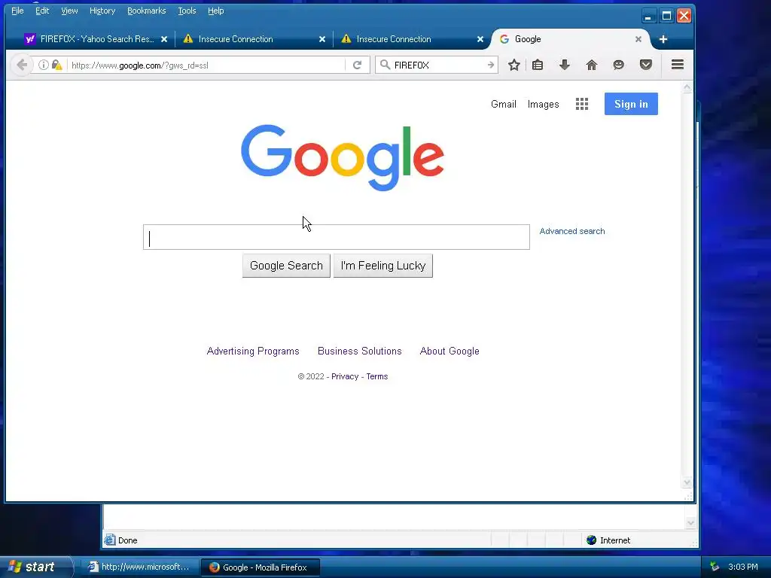
Task: Open the Windows start menu
Action: click(x=35, y=567)
